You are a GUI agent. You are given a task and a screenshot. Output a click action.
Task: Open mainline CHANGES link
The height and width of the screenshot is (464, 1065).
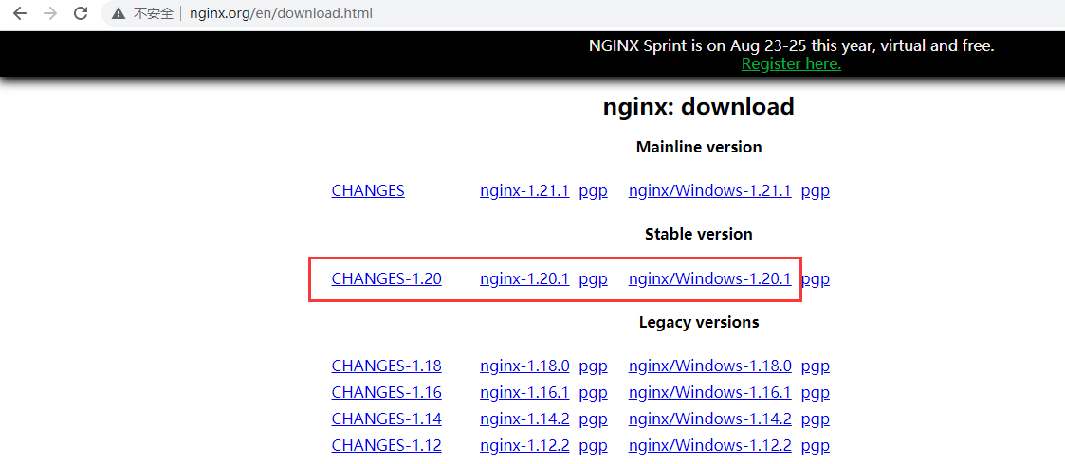pos(368,190)
